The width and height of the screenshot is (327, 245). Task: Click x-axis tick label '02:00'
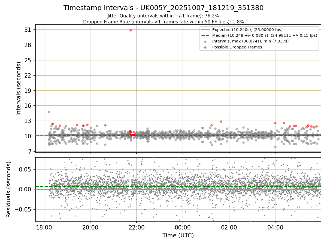click(229, 227)
